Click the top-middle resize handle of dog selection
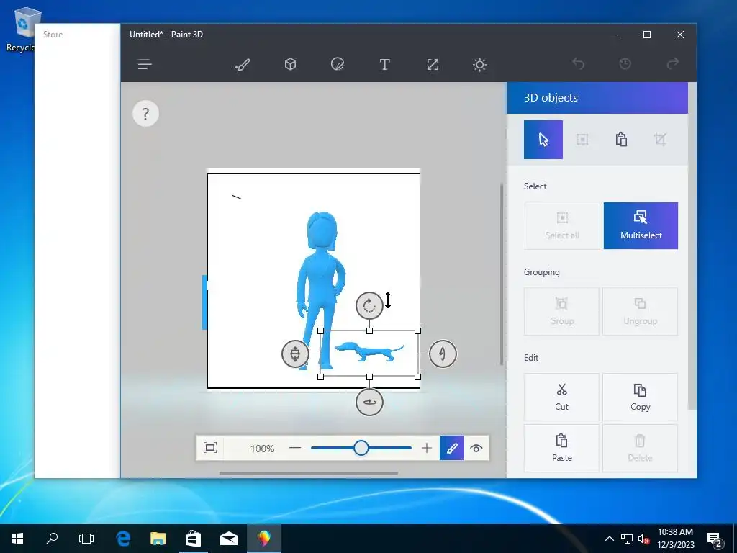This screenshot has height=553, width=737. click(369, 331)
